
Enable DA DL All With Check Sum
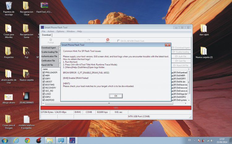(x=118, y=41)
